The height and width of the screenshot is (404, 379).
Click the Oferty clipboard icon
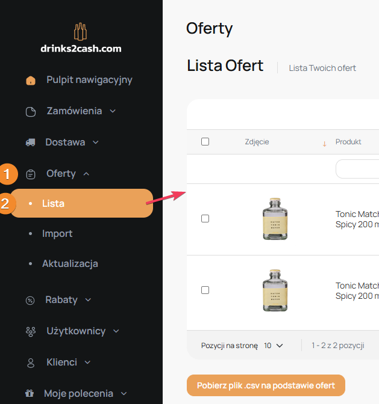(x=31, y=174)
